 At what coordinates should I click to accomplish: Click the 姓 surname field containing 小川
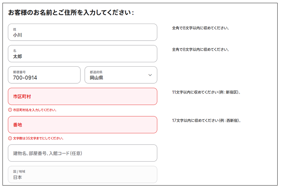click(x=83, y=32)
